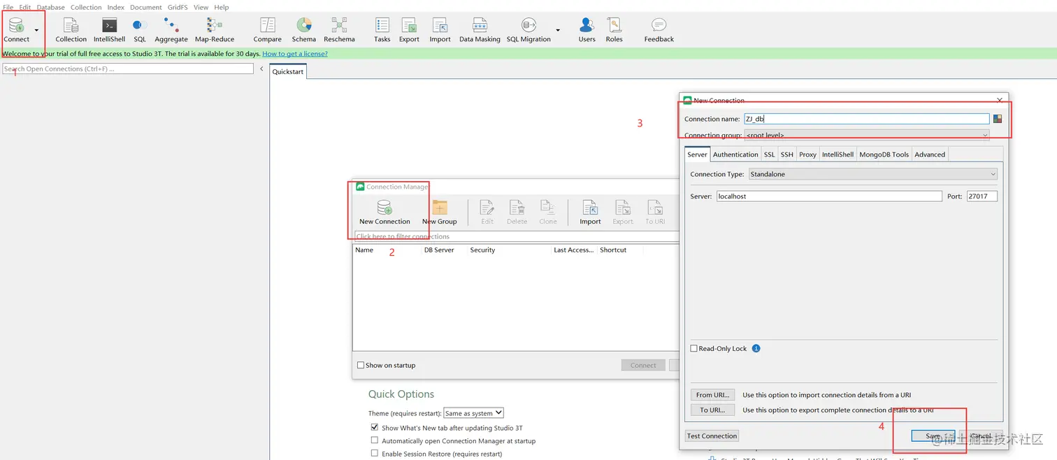Open the Map-Reduce tool
This screenshot has height=460, width=1057.
[215, 30]
